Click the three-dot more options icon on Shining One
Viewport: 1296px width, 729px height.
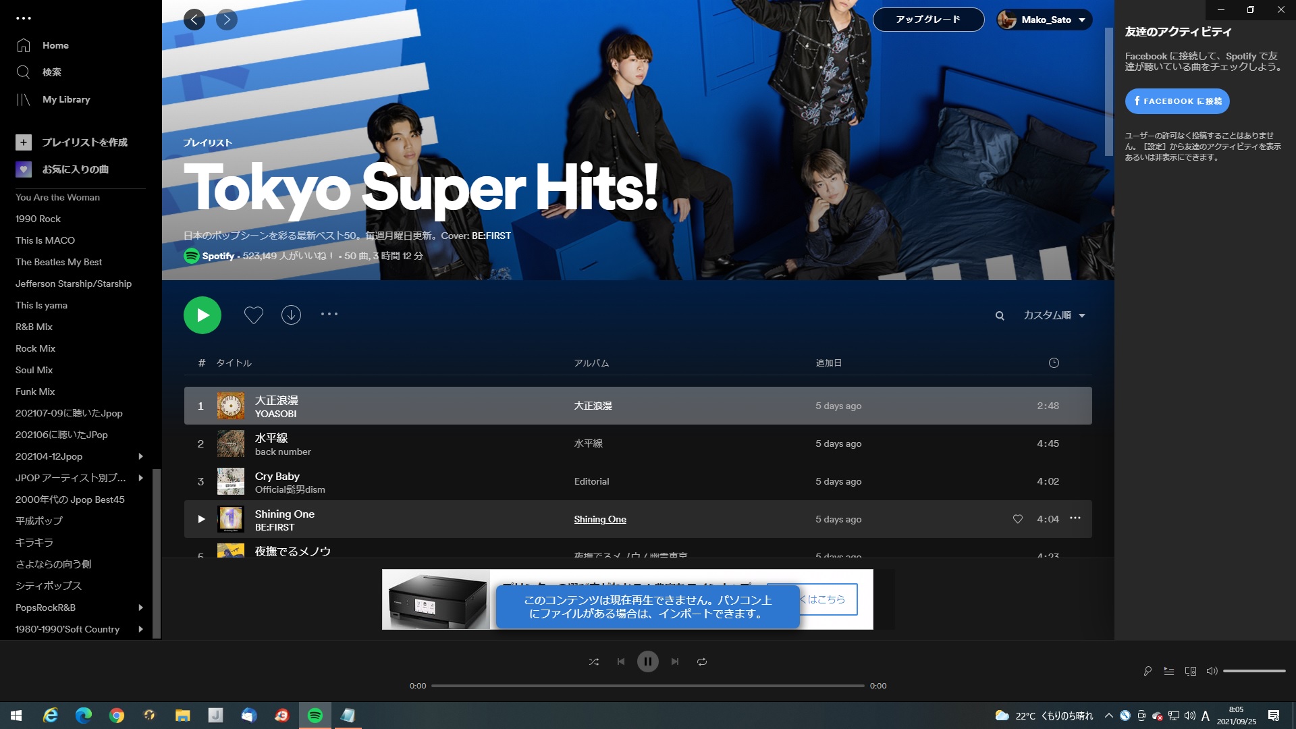pos(1075,518)
